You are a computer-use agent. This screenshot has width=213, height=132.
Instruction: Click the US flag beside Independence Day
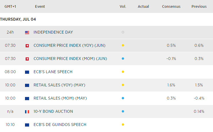[27, 32]
